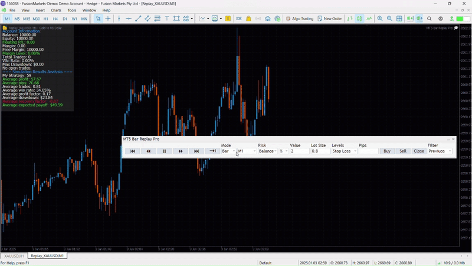The width and height of the screenshot is (472, 266).
Task: Open the M1 timeframe dropdown in Replay panel
Action: pyautogui.click(x=247, y=151)
